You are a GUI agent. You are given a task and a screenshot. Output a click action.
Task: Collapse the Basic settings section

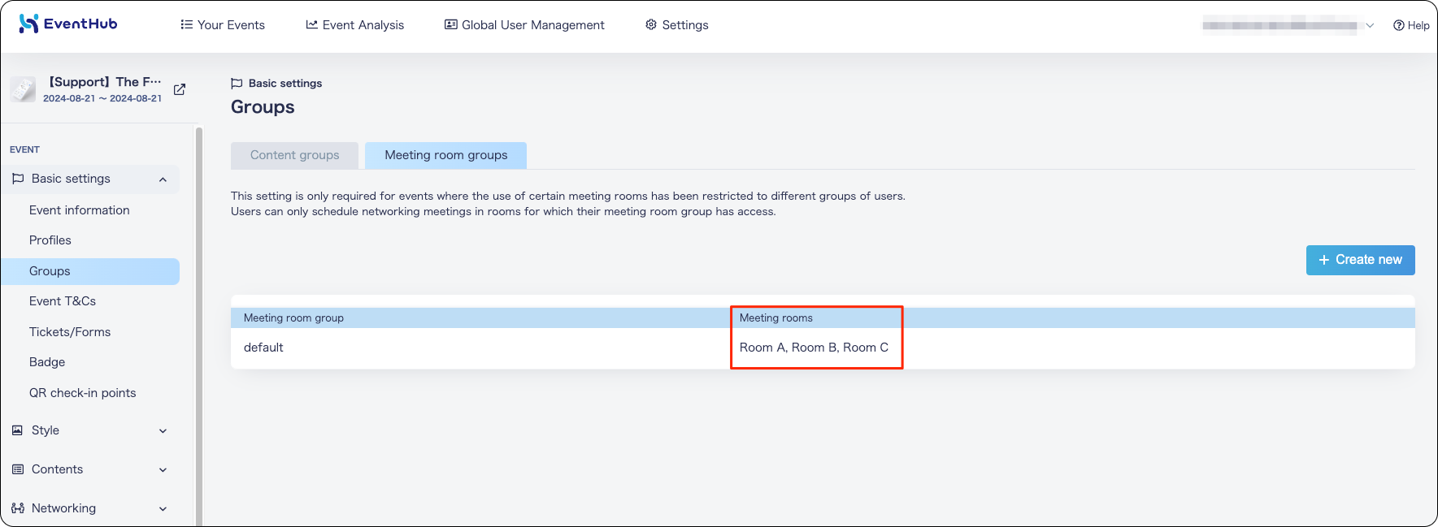pos(163,179)
